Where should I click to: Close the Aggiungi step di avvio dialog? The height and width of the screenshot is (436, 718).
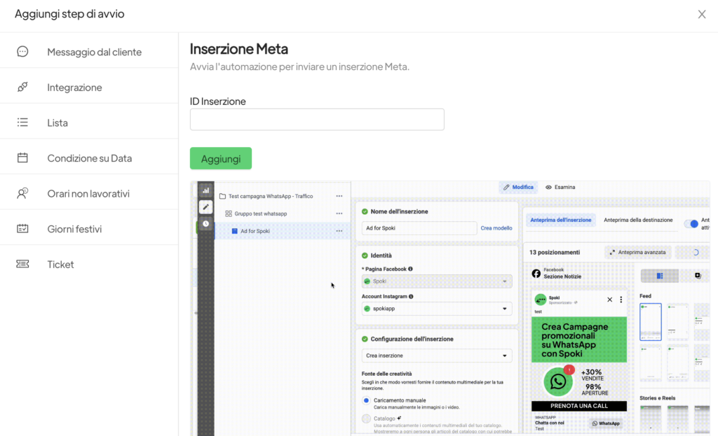click(x=701, y=14)
